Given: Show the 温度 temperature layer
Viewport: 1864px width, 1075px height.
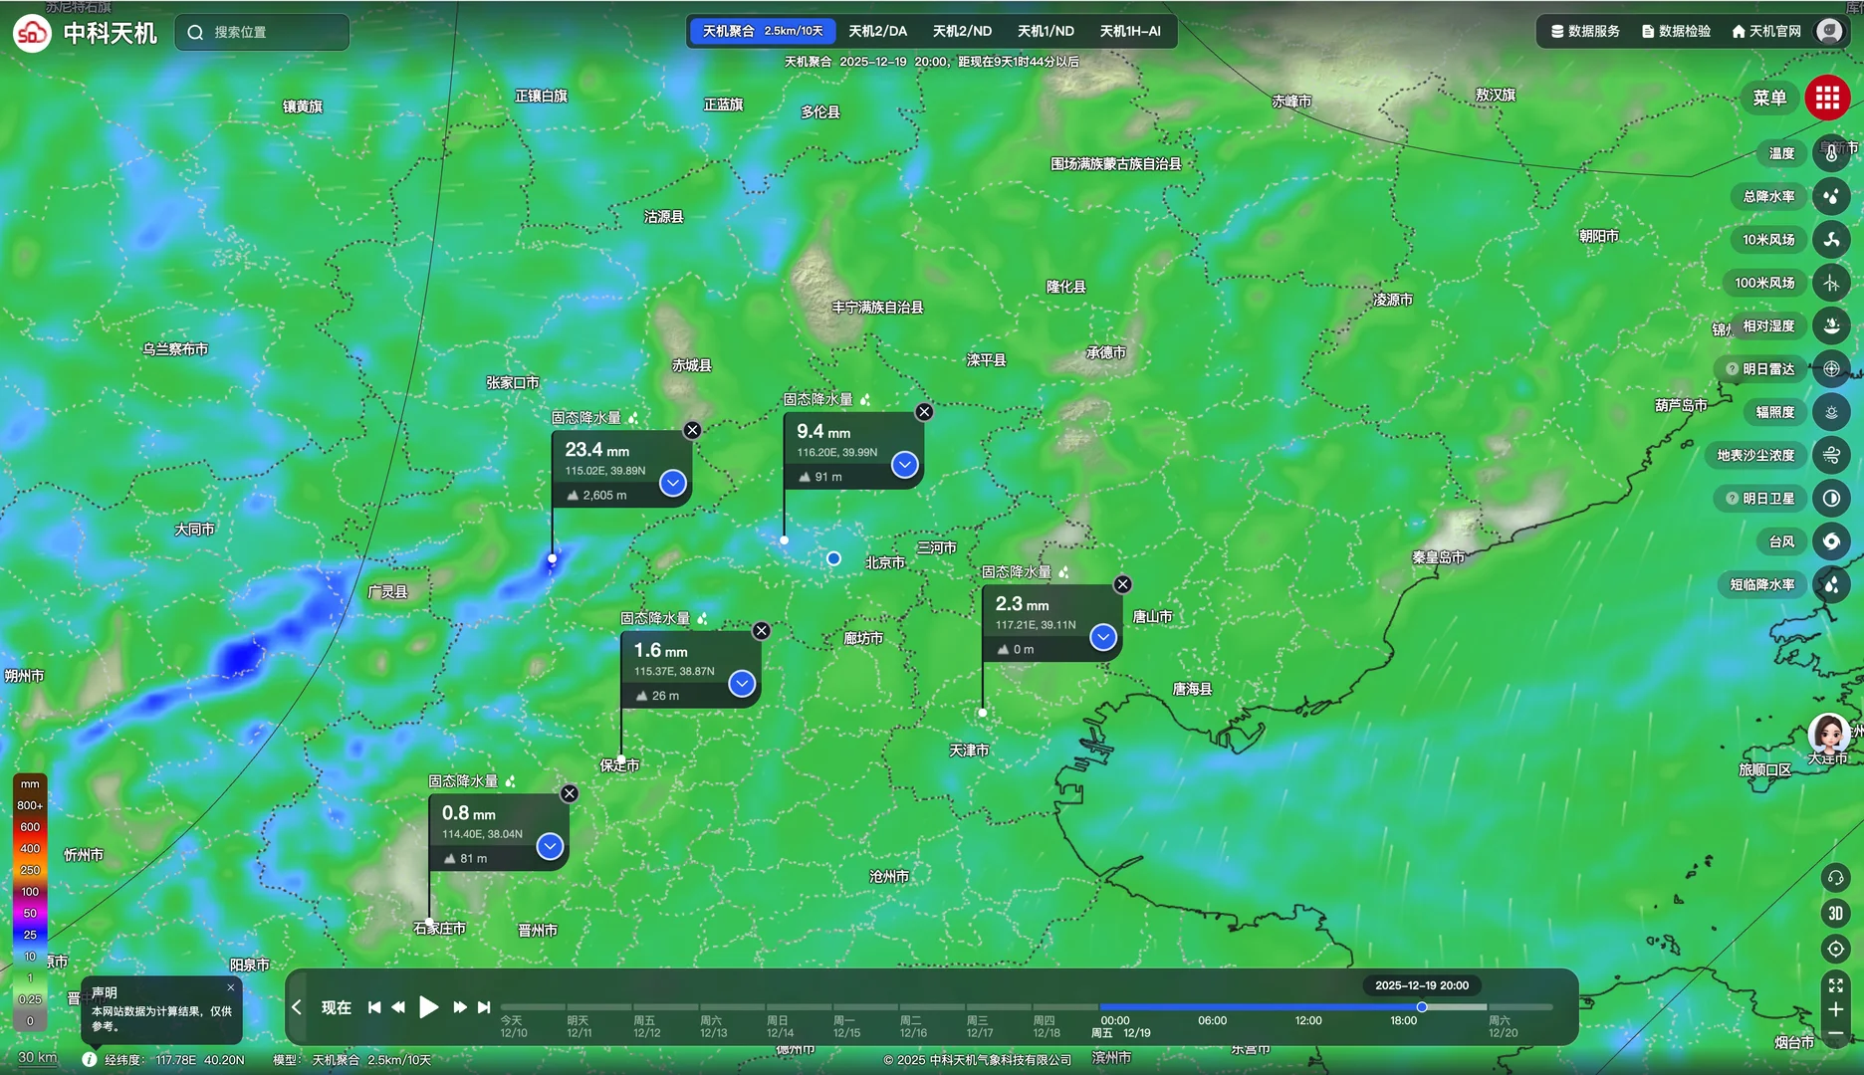Looking at the screenshot, I should [1831, 153].
